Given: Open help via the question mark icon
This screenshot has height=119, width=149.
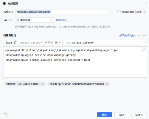Looking at the screenshot, I should click(x=5, y=115).
